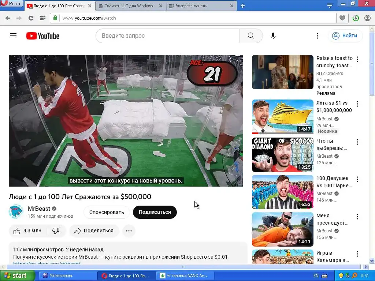Click the Войти sign-in button
Screen dimensions: 375x281
345,35
